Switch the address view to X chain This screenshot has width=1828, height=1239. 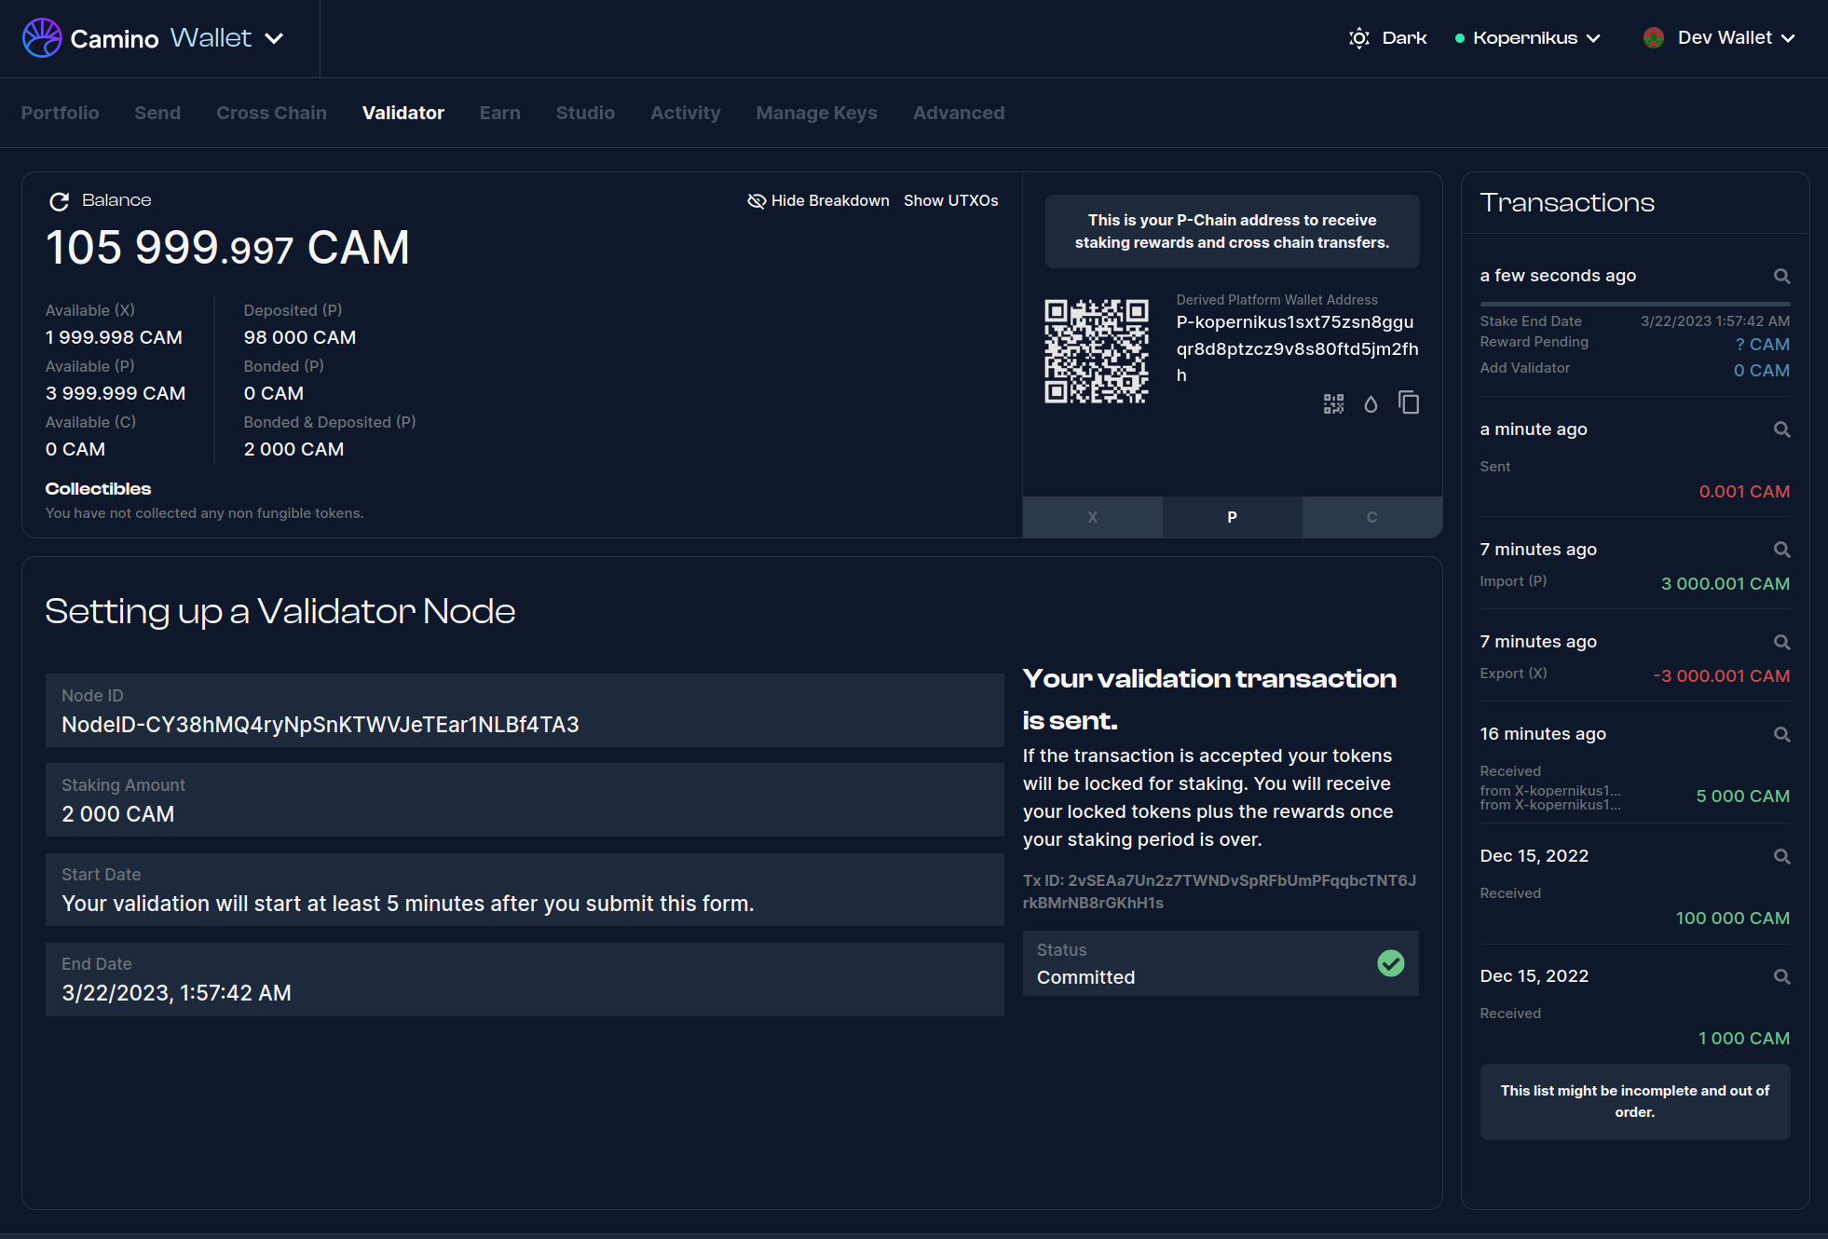coord(1092,517)
